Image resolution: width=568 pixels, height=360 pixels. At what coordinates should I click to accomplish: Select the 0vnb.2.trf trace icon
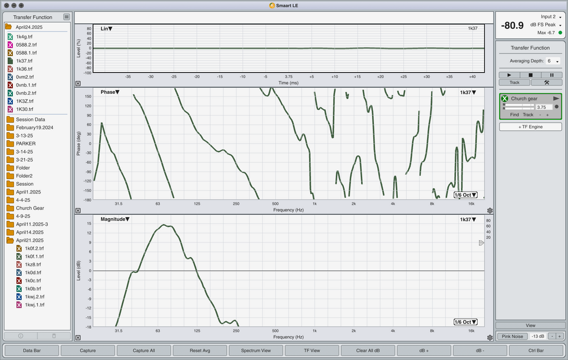[x=10, y=93]
